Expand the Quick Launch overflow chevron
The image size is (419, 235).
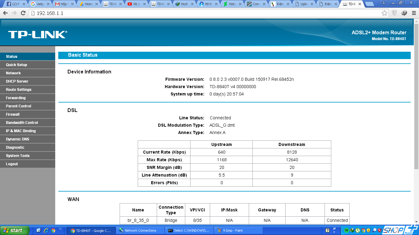tap(60, 229)
